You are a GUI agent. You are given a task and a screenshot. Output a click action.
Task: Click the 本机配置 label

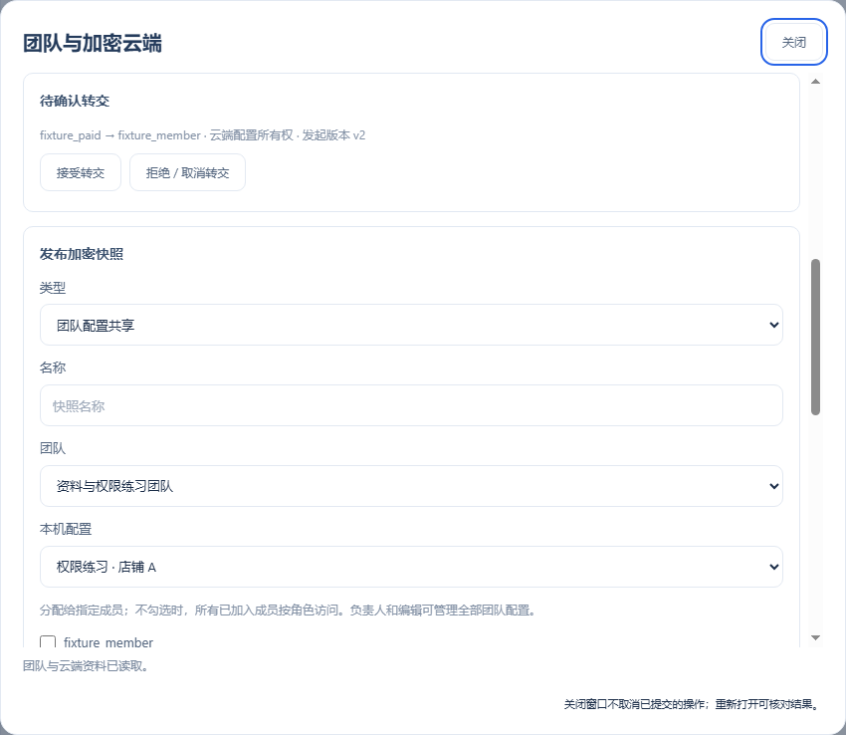[x=66, y=529]
